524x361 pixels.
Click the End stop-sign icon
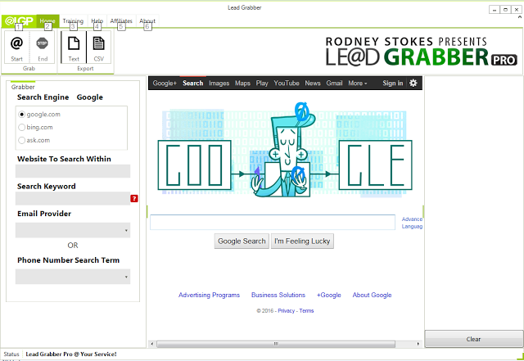(42, 43)
